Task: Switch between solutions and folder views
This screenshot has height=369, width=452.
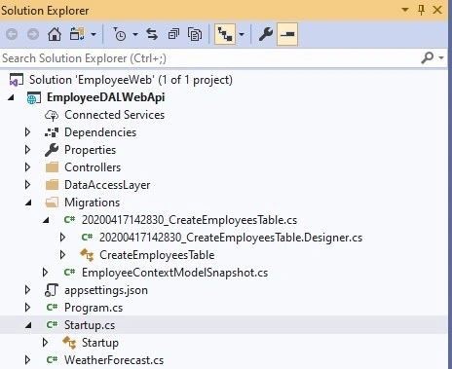Action: 77,34
